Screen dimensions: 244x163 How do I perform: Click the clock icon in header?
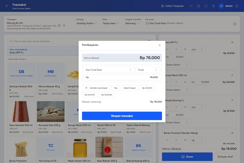[x=206, y=6]
